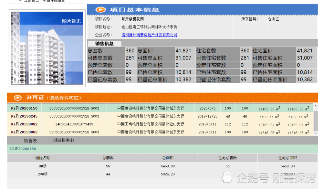
Task: Click the orange play icon beside 项目基本信息
Action: tap(100, 10)
